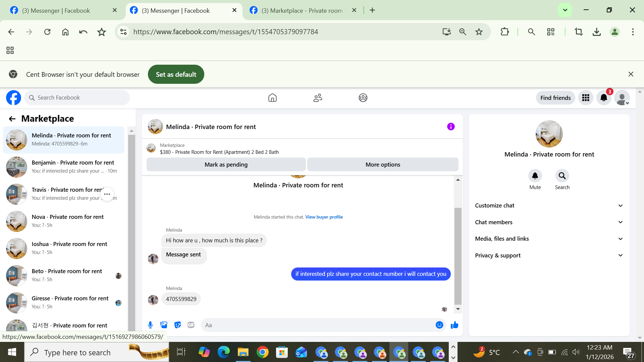644x362 pixels.
Task: Bookmark this page with star icon in address bar
Action: pyautogui.click(x=479, y=32)
